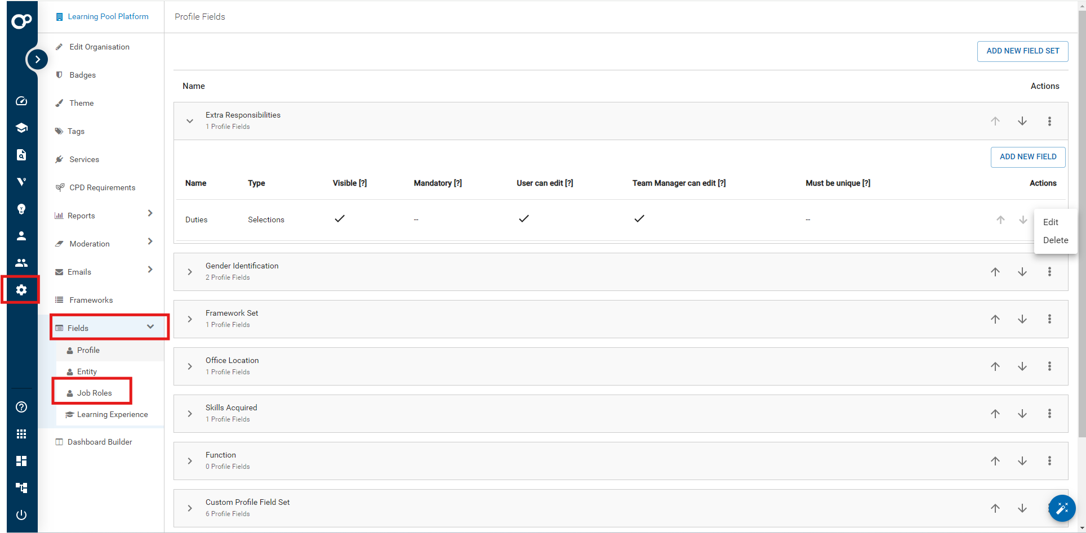Move Gender Identification field set down
1086x533 pixels.
[x=1022, y=272]
